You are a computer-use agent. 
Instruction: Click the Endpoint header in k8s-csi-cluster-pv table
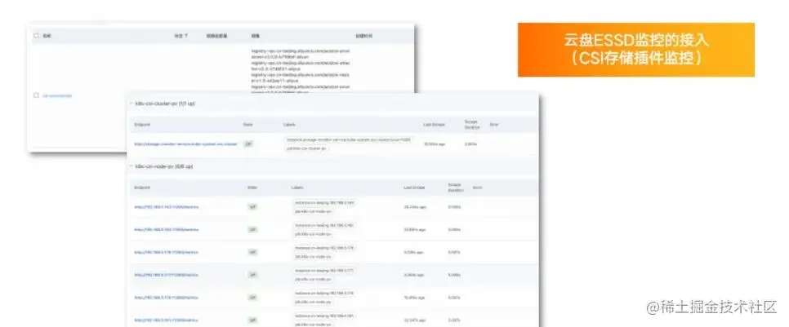(x=142, y=124)
